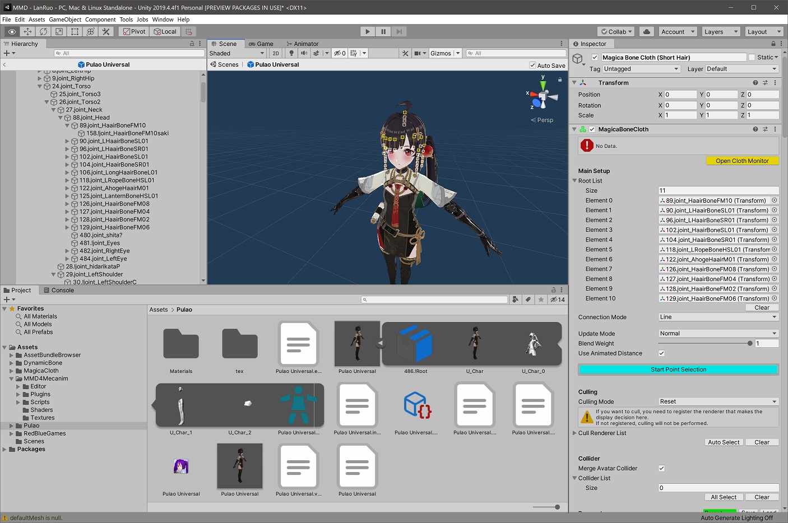
Task: Select the Rect tool
Action: coord(75,31)
